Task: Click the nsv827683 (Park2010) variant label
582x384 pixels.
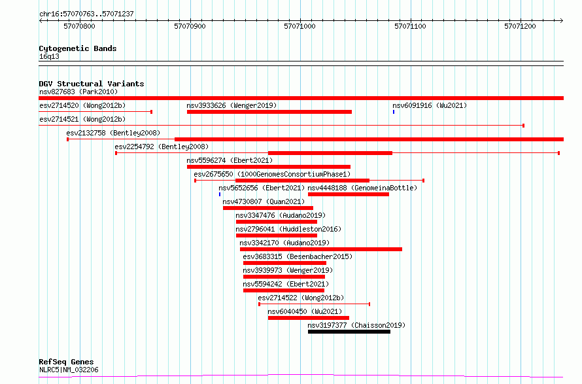Action: point(78,92)
